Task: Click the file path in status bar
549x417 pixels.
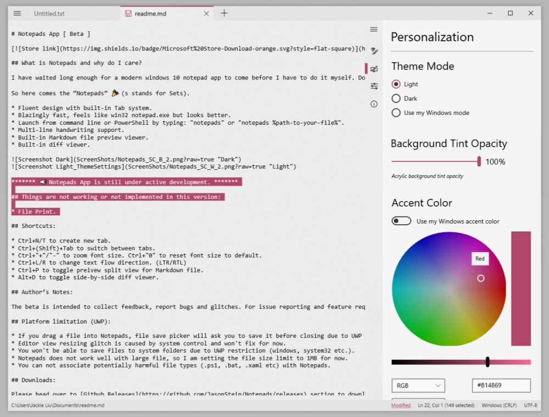Action: click(x=58, y=405)
